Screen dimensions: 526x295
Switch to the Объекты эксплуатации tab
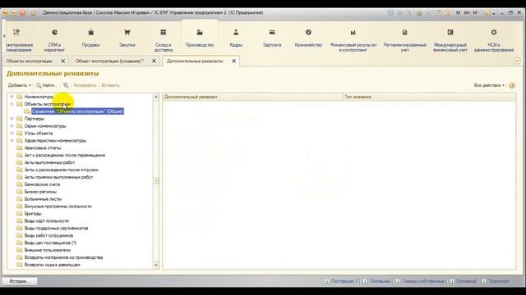30,61
